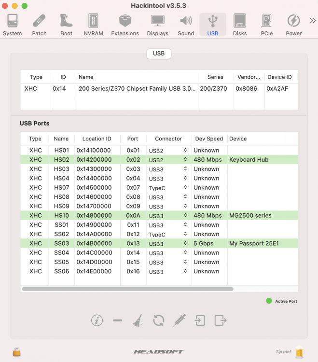Image resolution: width=318 pixels, height=362 pixels.
Task: Select the Keyboard Hub device row
Action: tap(159, 160)
